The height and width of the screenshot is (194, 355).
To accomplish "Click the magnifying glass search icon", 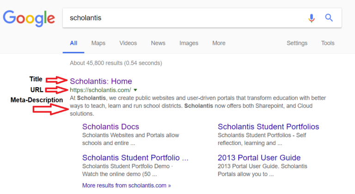I will tap(329, 18).
